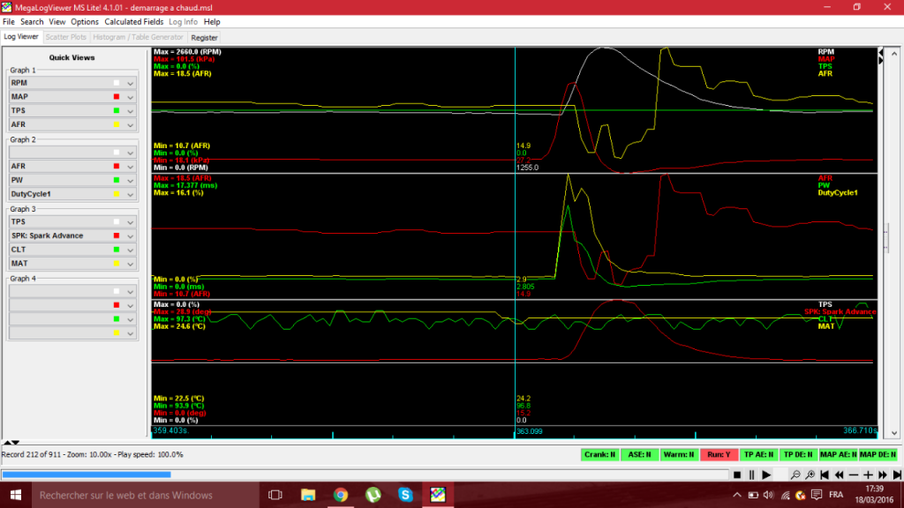The height and width of the screenshot is (508, 904).
Task: Click the collapse arrows below Quick Views
Action: click(11, 443)
